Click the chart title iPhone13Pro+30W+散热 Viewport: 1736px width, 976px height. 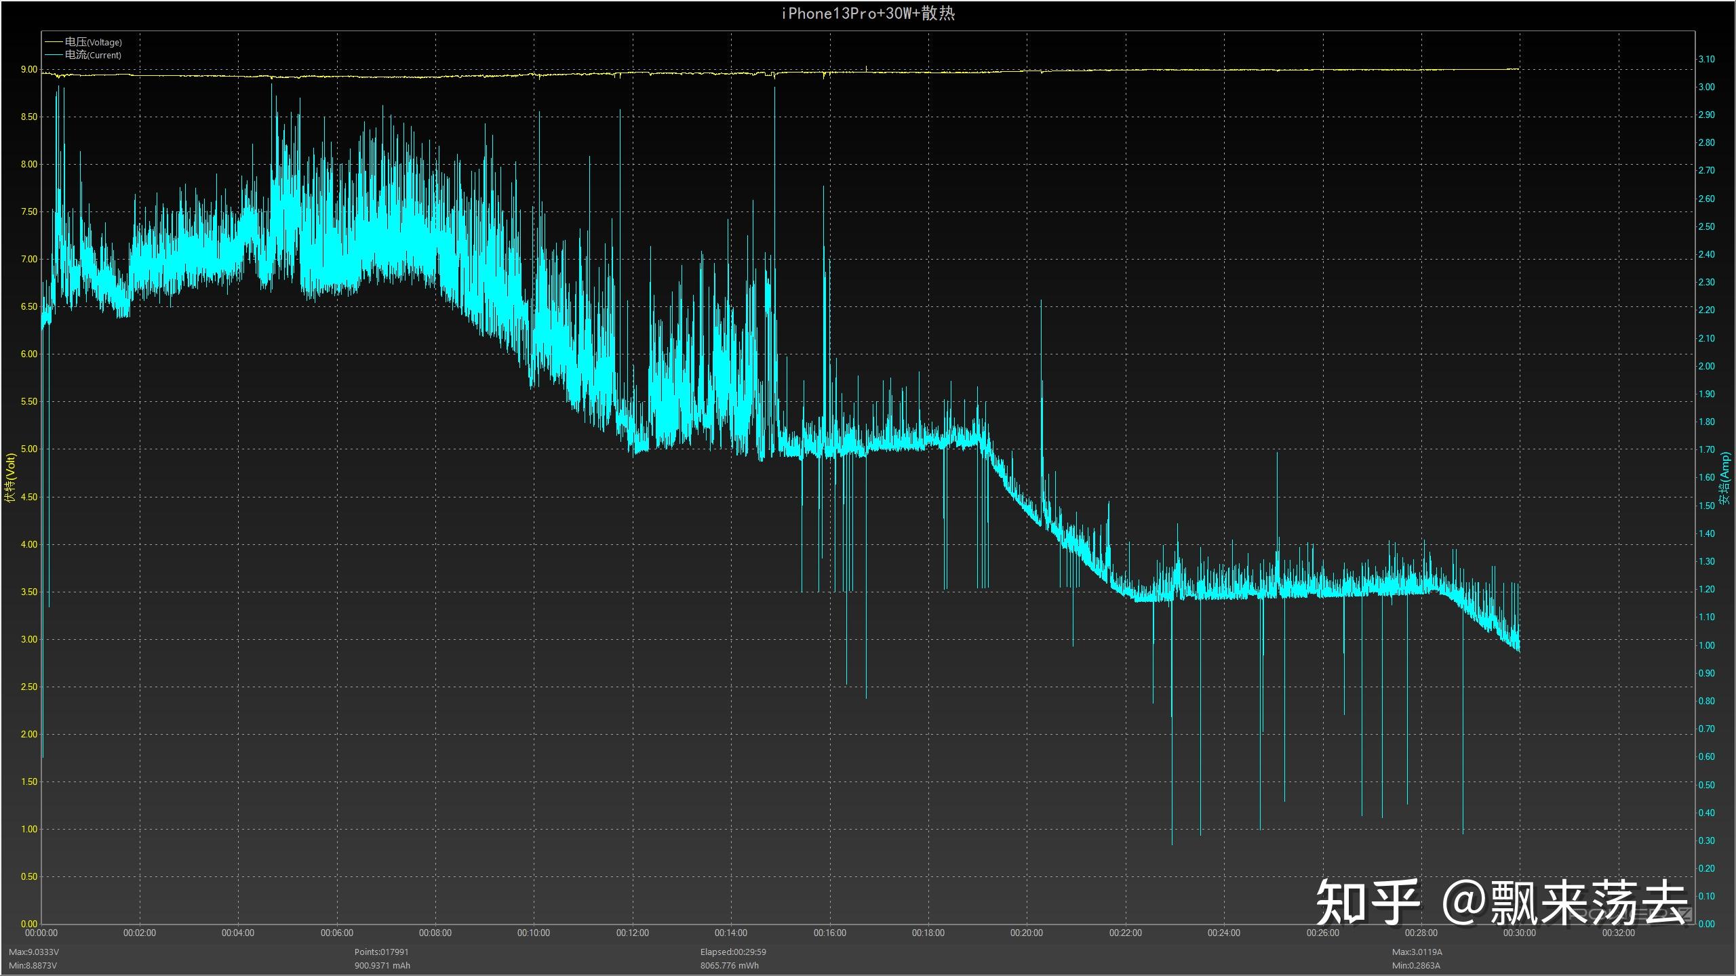pos(868,14)
